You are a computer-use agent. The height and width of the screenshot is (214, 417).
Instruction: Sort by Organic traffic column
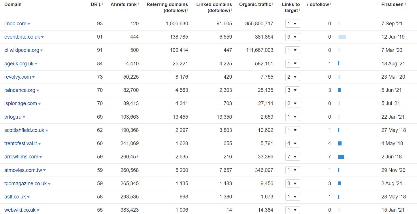click(x=255, y=4)
